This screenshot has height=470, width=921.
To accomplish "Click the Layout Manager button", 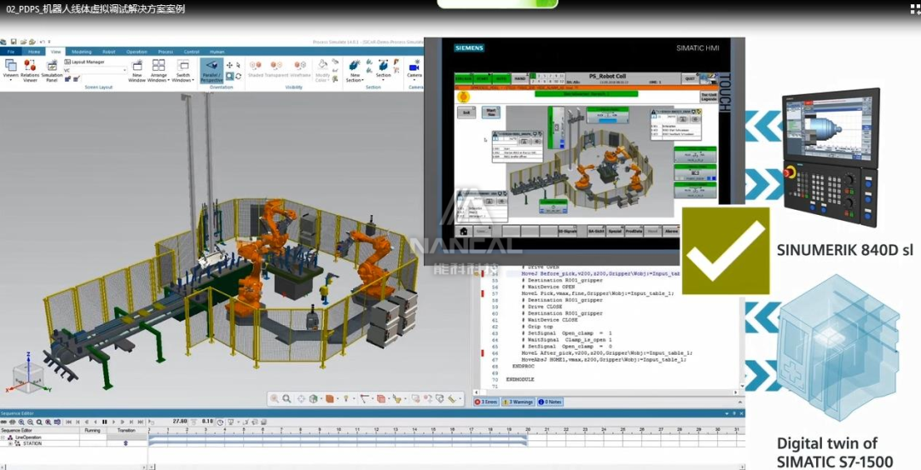I will coord(84,61).
